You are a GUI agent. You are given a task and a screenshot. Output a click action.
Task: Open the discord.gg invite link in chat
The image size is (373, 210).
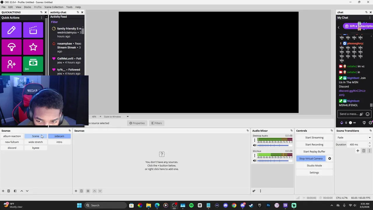coord(352,93)
